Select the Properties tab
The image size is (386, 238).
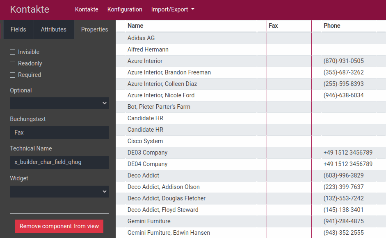coord(94,29)
